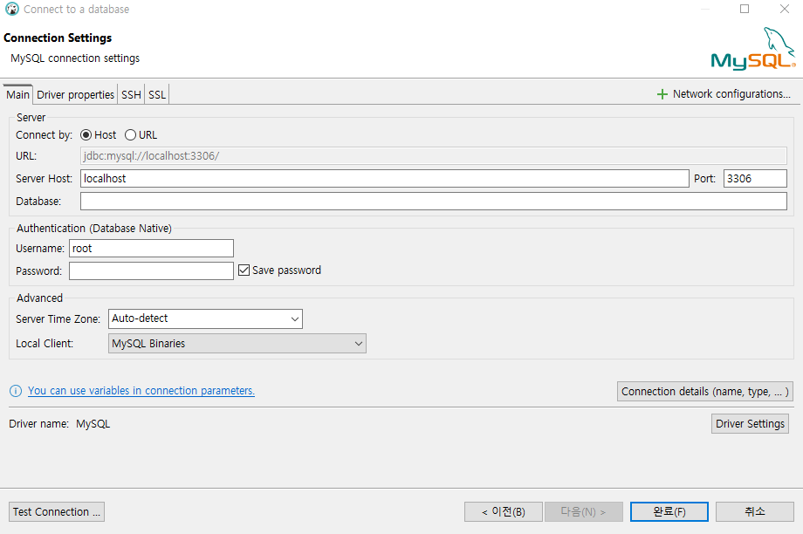Click the Password input field
This screenshot has height=534, width=803.
[151, 270]
